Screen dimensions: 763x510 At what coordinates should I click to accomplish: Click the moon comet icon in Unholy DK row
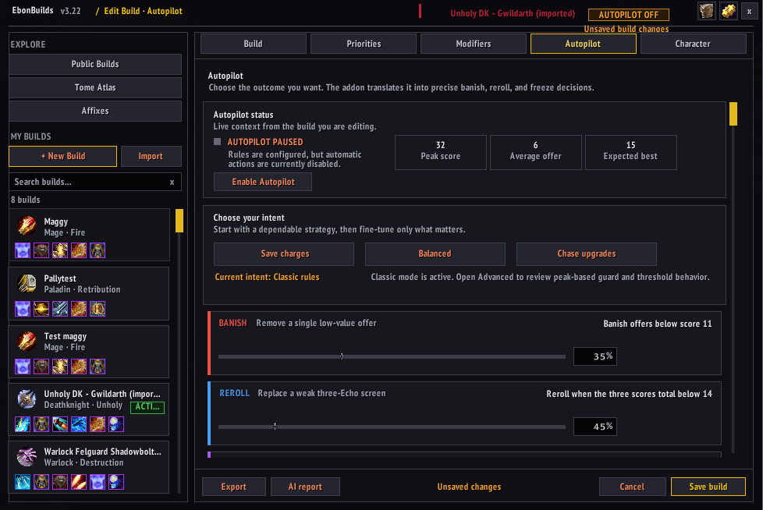(x=116, y=424)
